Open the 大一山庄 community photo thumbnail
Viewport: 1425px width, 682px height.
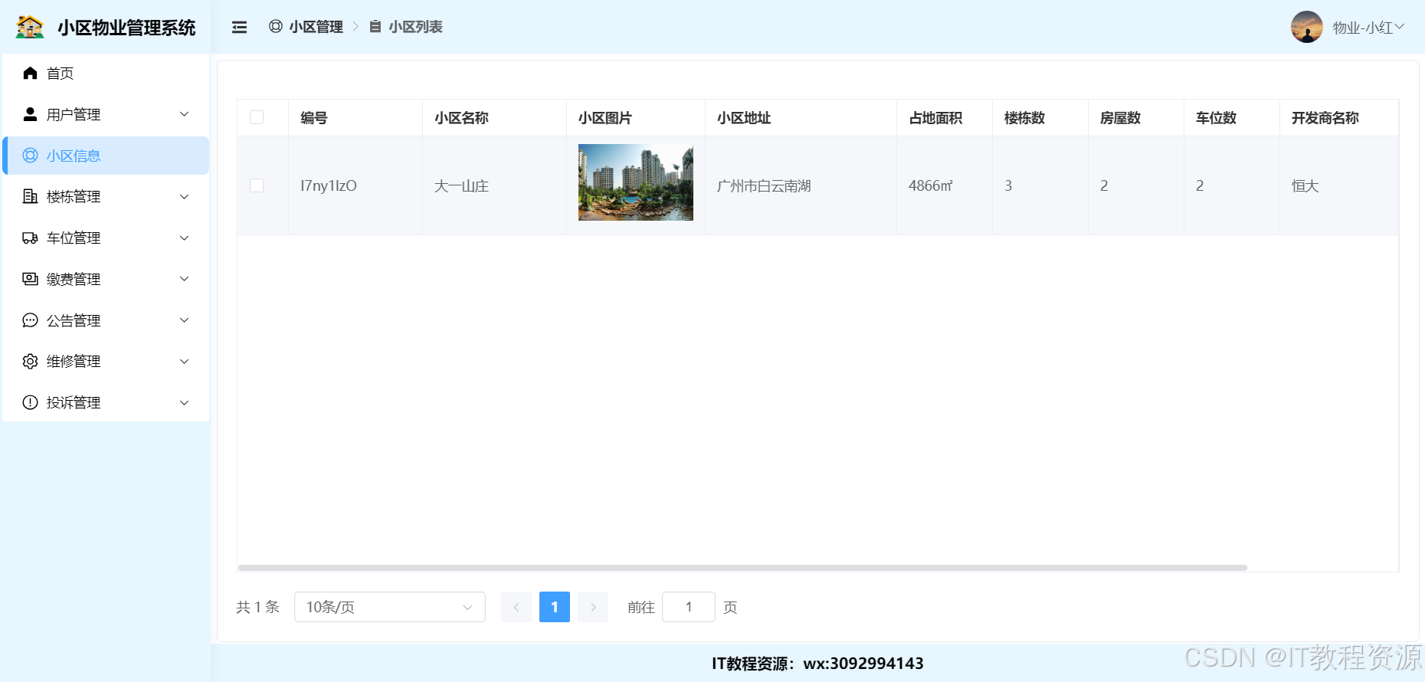pos(636,182)
